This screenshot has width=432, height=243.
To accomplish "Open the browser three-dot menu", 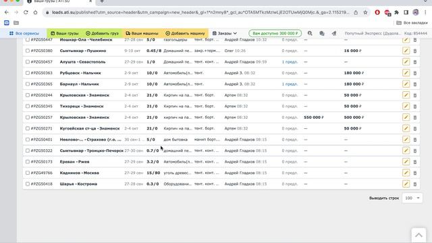I will (x=425, y=12).
